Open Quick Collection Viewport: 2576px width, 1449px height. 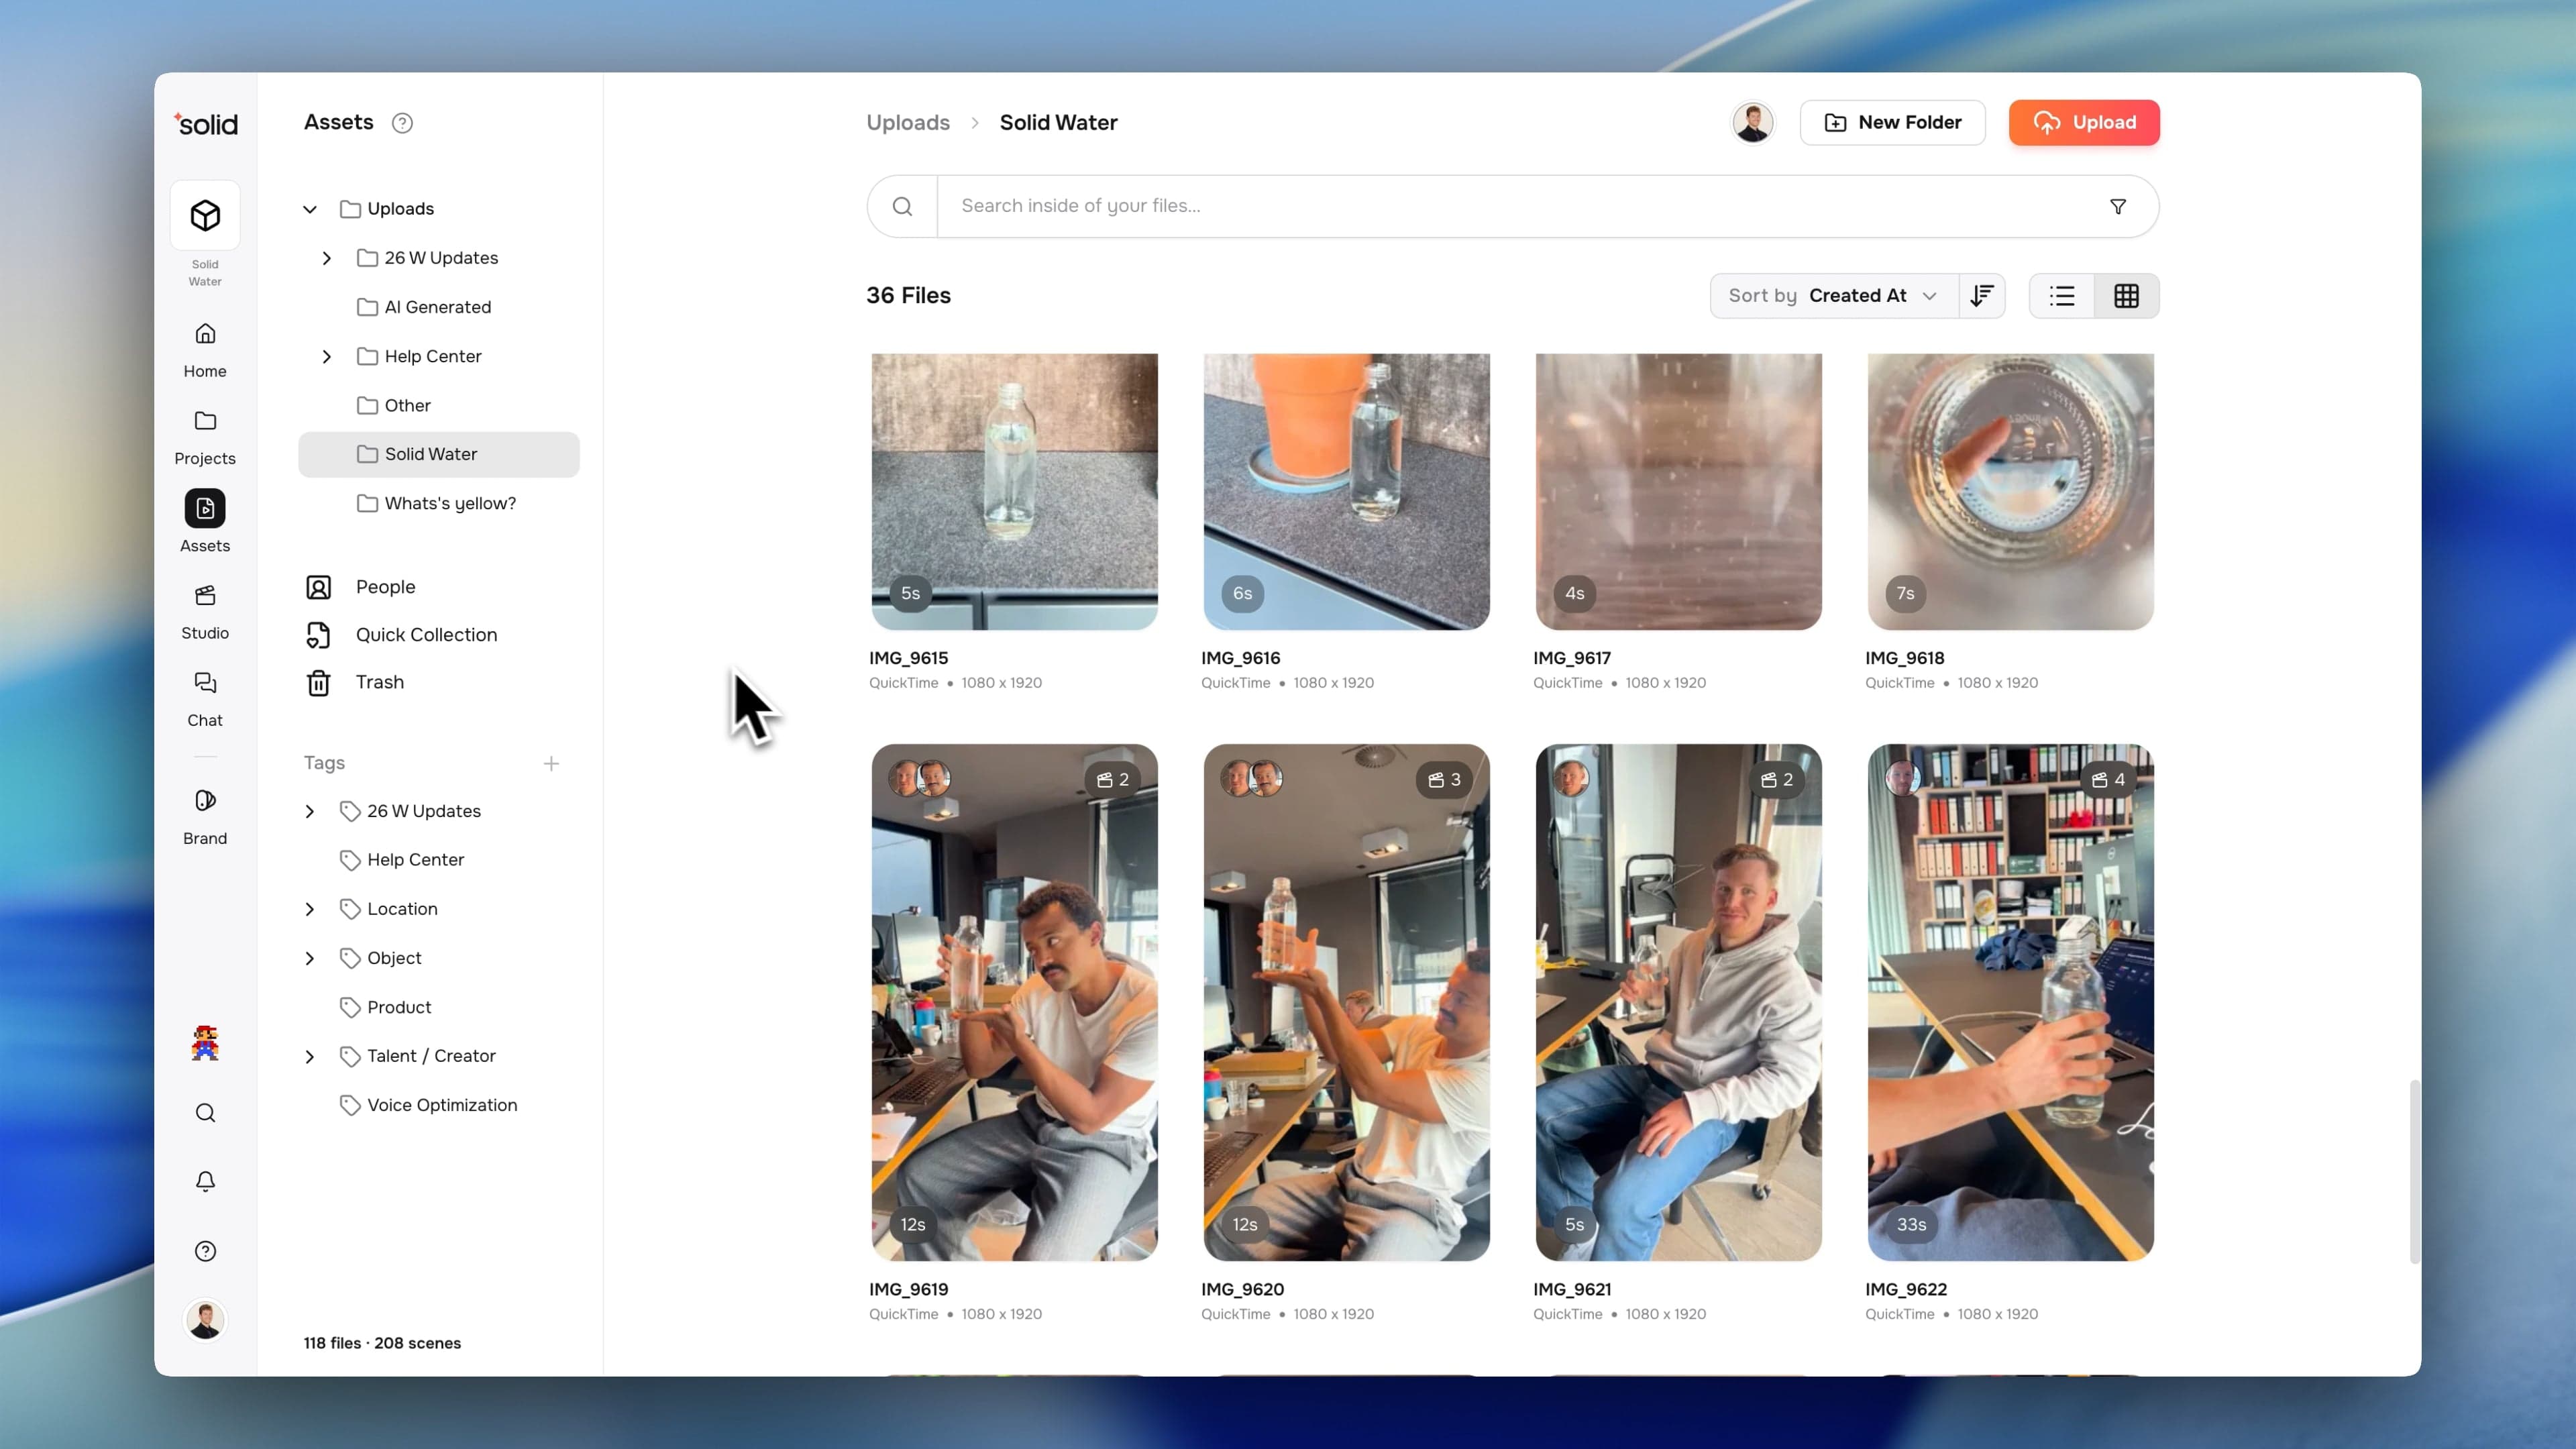point(401,635)
